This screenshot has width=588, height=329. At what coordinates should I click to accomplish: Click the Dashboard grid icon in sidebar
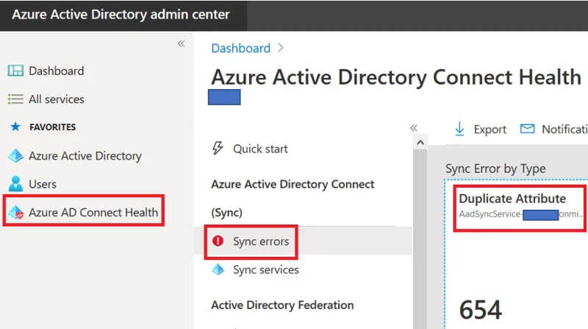15,71
